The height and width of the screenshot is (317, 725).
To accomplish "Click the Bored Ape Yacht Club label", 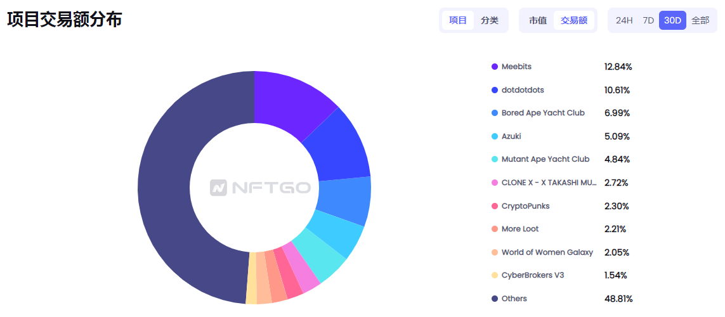I will [x=543, y=113].
